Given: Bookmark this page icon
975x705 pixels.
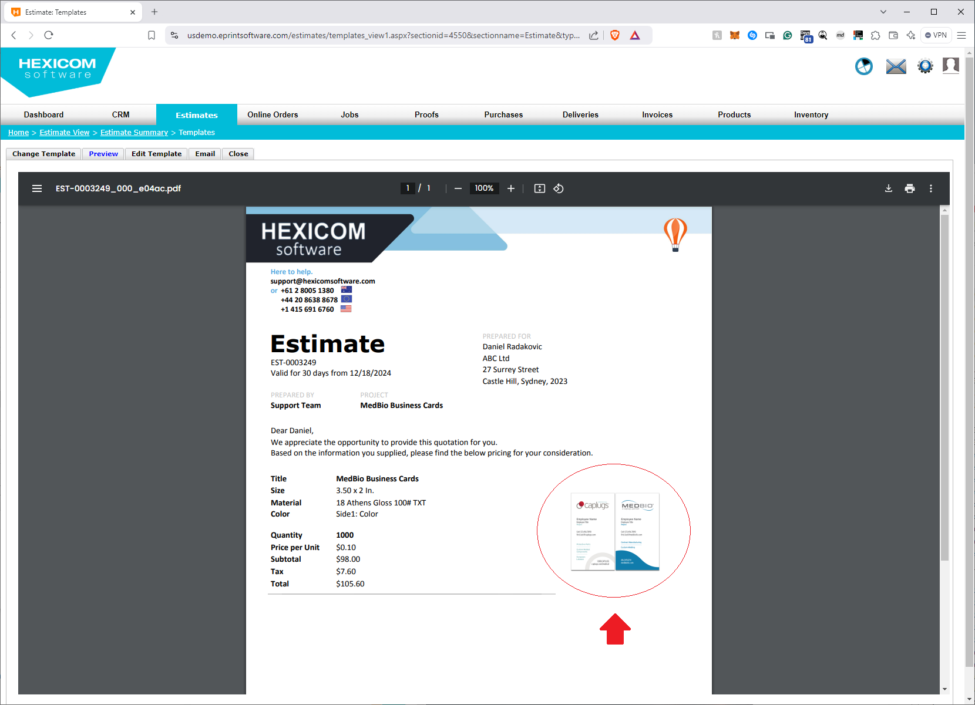Looking at the screenshot, I should coord(152,35).
